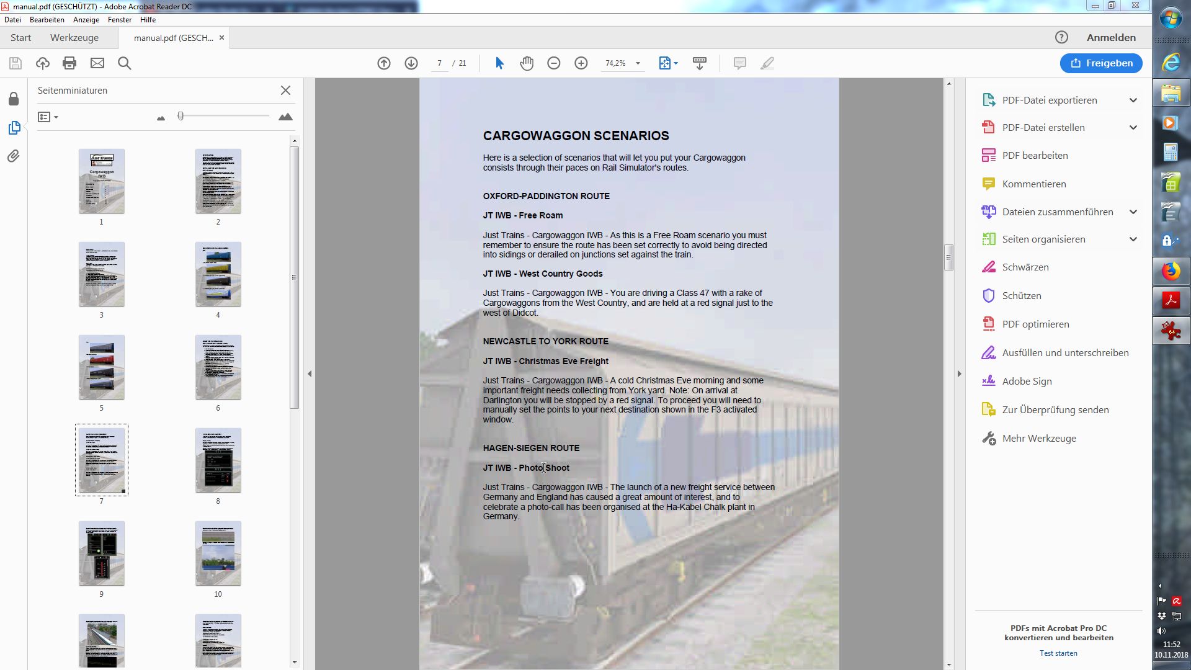
Task: Open the Help question mark icon
Action: coord(1061,37)
